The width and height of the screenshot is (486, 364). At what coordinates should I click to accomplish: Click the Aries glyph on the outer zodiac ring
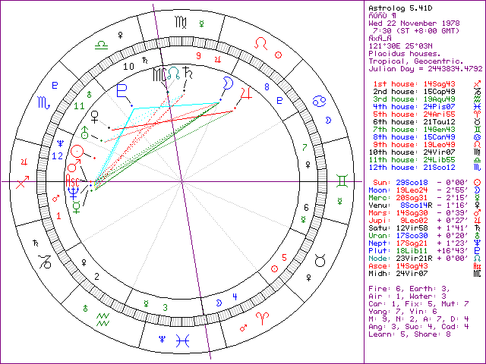pos(261,318)
